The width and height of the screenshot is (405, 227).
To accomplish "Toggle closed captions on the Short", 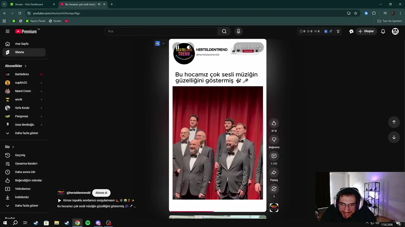I will coord(239,47).
